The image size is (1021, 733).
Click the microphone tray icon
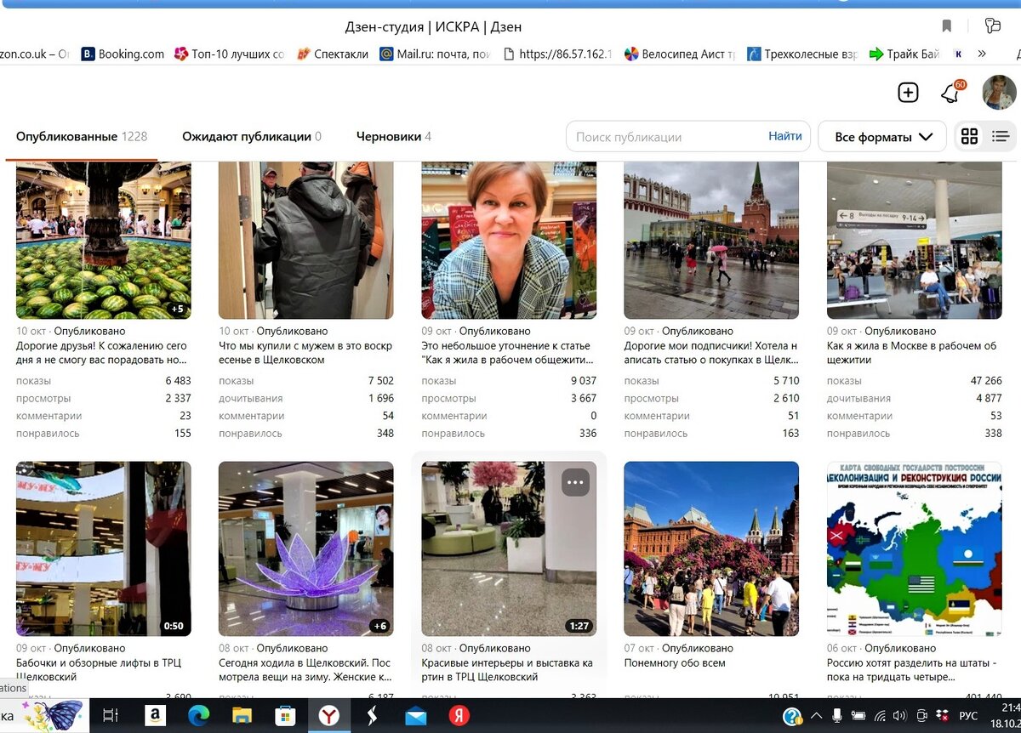837,716
